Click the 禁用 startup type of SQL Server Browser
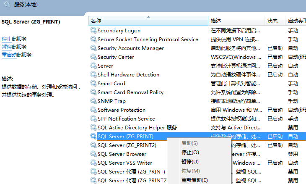 coord(293,154)
